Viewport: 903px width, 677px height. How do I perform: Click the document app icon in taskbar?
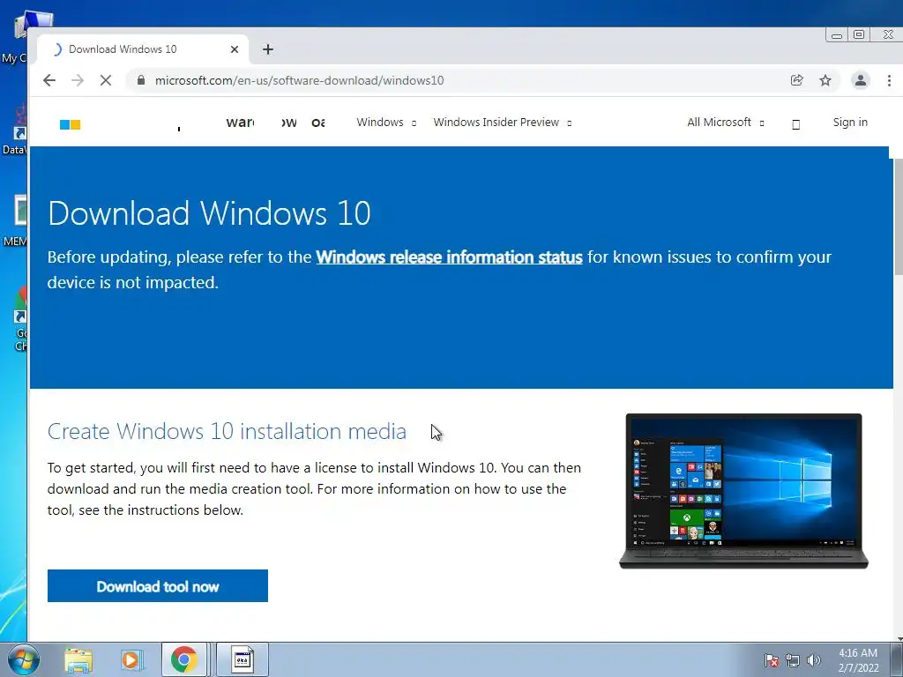[x=243, y=659]
